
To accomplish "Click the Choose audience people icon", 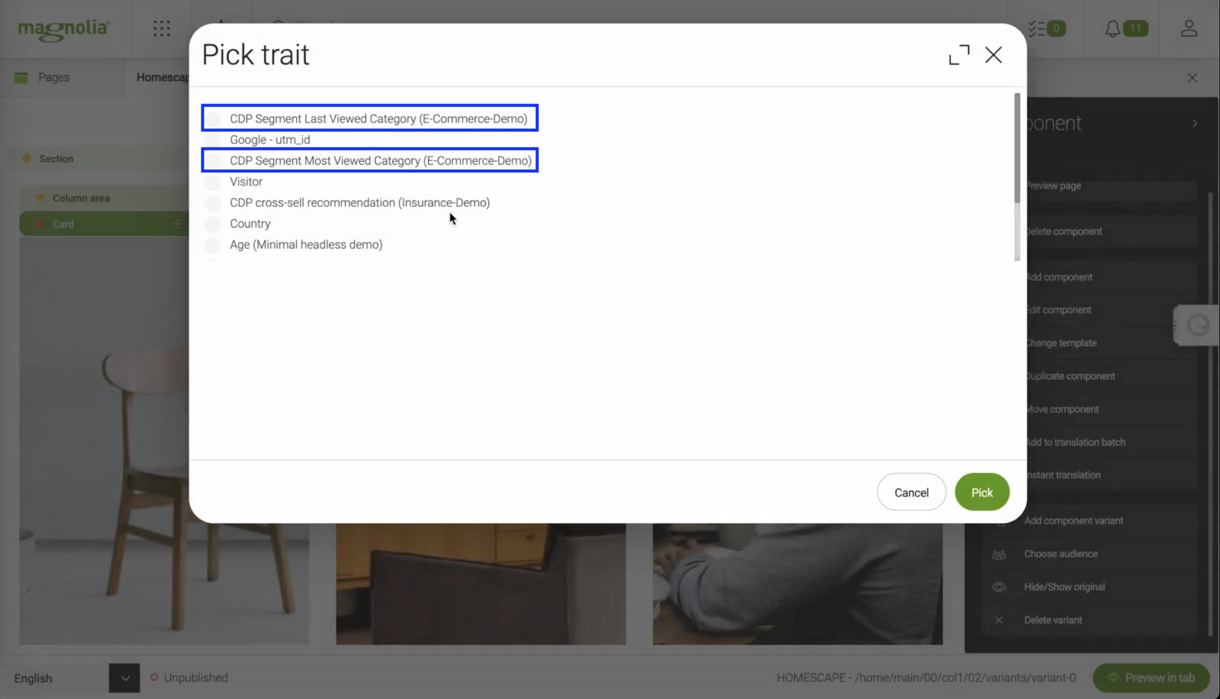I will tap(999, 554).
